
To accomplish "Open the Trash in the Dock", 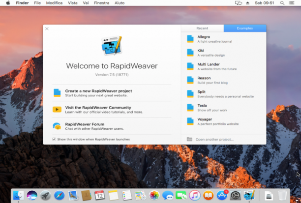I will pyautogui.click(x=282, y=196).
